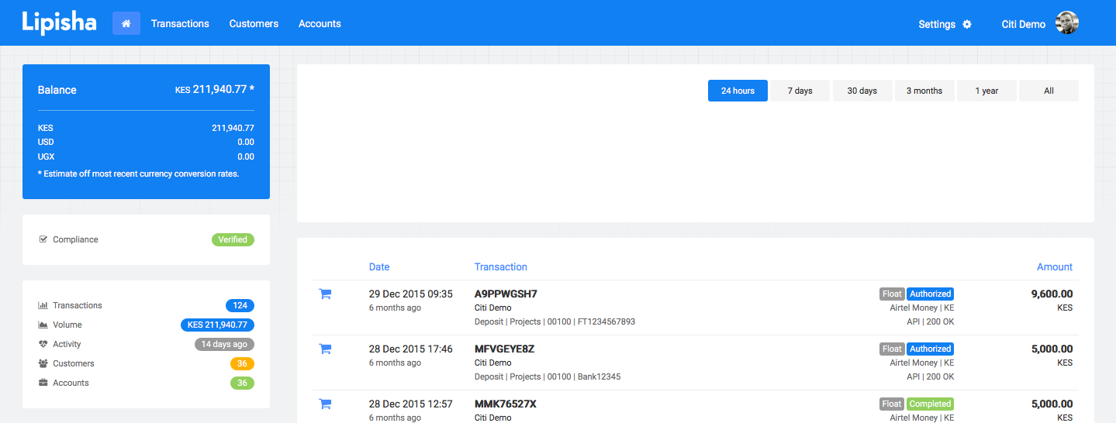Image resolution: width=1116 pixels, height=423 pixels.
Task: Select the 30 days range
Action: click(x=862, y=91)
